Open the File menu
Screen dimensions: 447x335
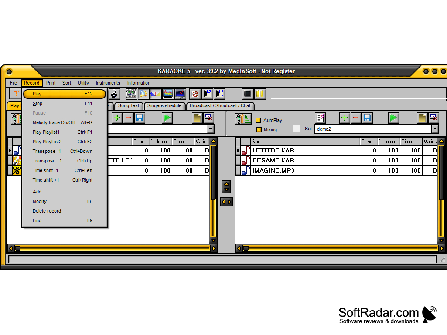coord(14,83)
